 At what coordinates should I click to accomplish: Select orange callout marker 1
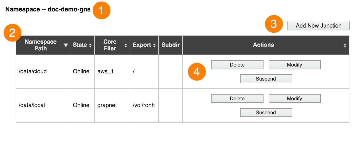coord(102,11)
